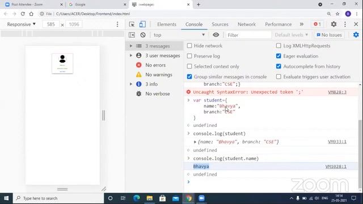Switch to the Elements tab
This screenshot has width=363, height=204.
pyautogui.click(x=167, y=24)
